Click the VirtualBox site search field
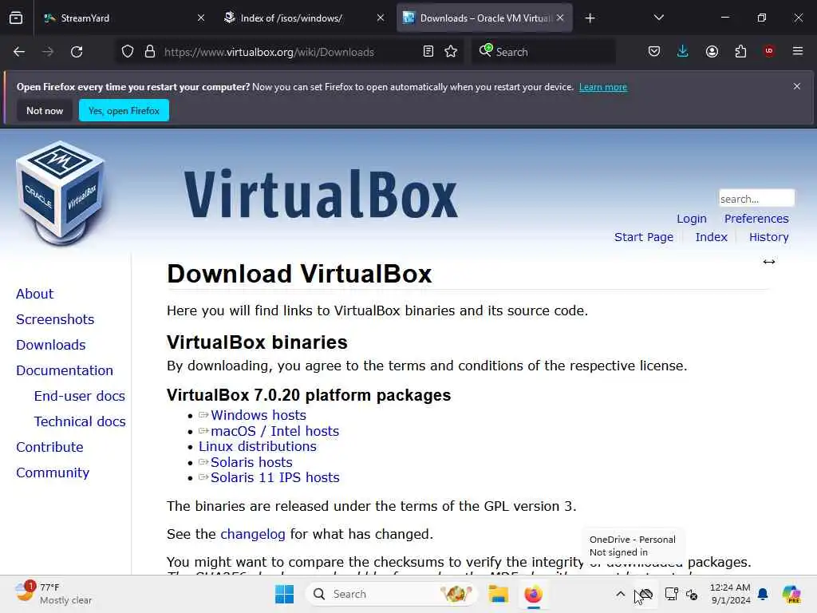 pyautogui.click(x=756, y=199)
